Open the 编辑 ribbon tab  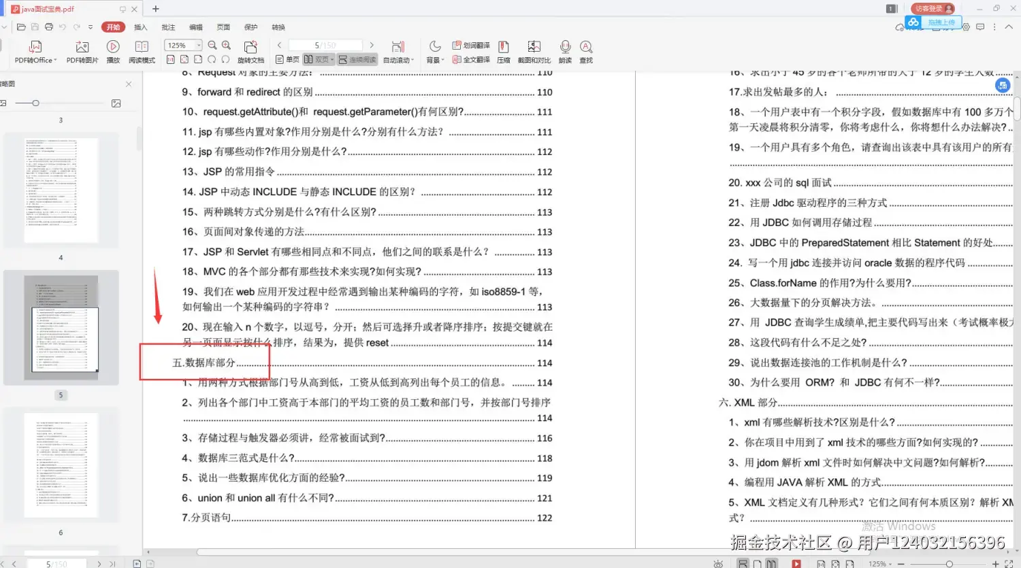coord(196,27)
